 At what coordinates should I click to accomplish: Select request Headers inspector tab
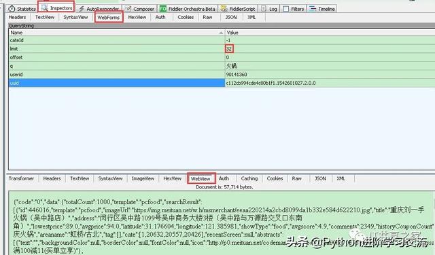coord(17,17)
